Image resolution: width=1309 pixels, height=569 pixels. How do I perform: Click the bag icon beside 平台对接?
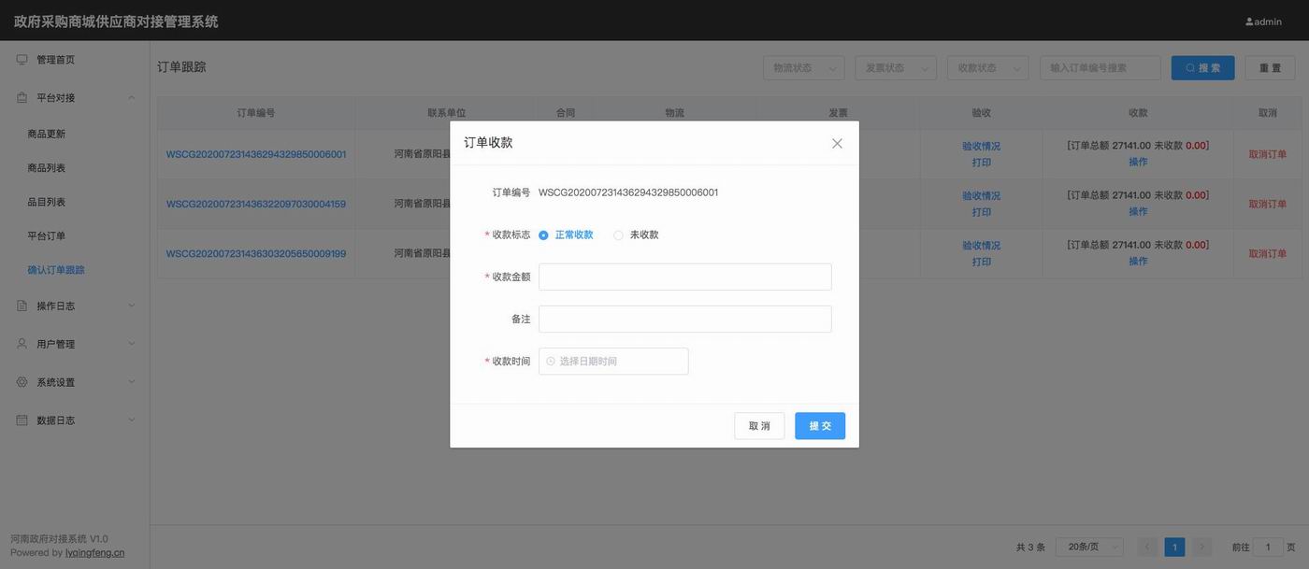pyautogui.click(x=22, y=97)
